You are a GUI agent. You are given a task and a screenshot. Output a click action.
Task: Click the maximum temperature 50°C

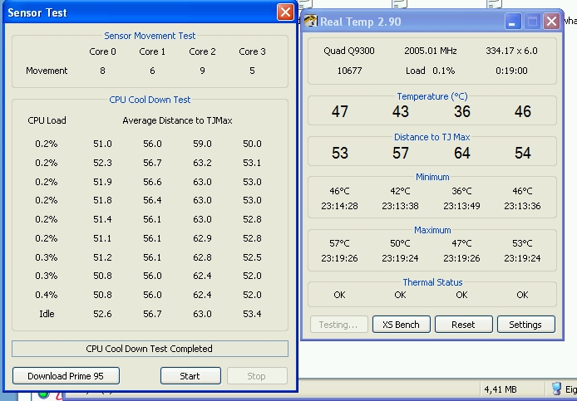(x=400, y=243)
